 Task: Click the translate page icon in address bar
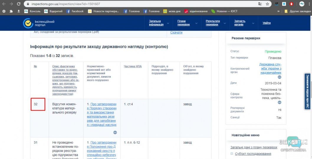(x=260, y=4)
